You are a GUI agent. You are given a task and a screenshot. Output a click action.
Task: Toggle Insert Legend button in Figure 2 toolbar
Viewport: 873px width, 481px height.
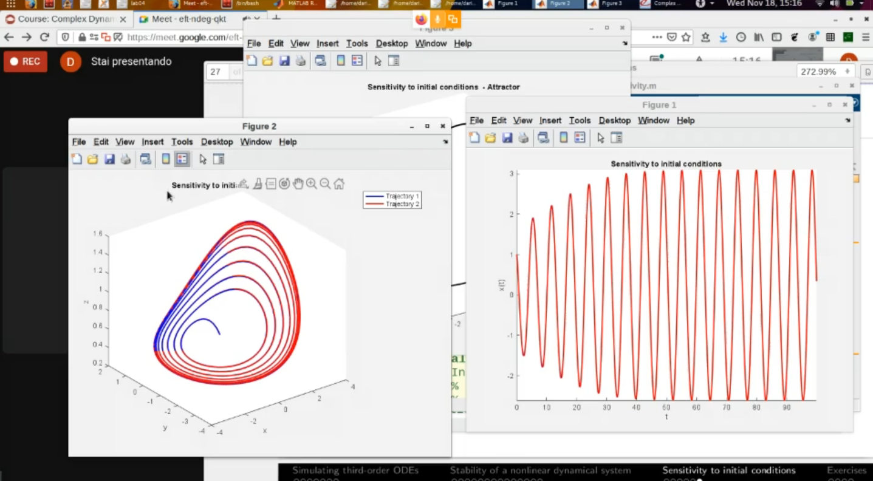(182, 159)
